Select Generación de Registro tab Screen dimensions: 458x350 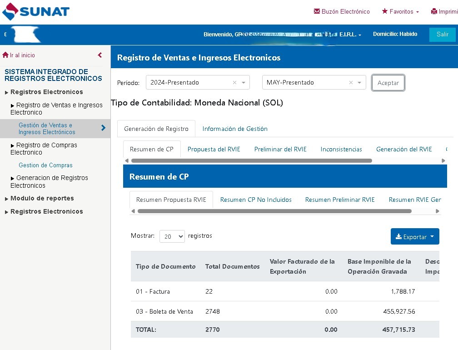coord(156,129)
